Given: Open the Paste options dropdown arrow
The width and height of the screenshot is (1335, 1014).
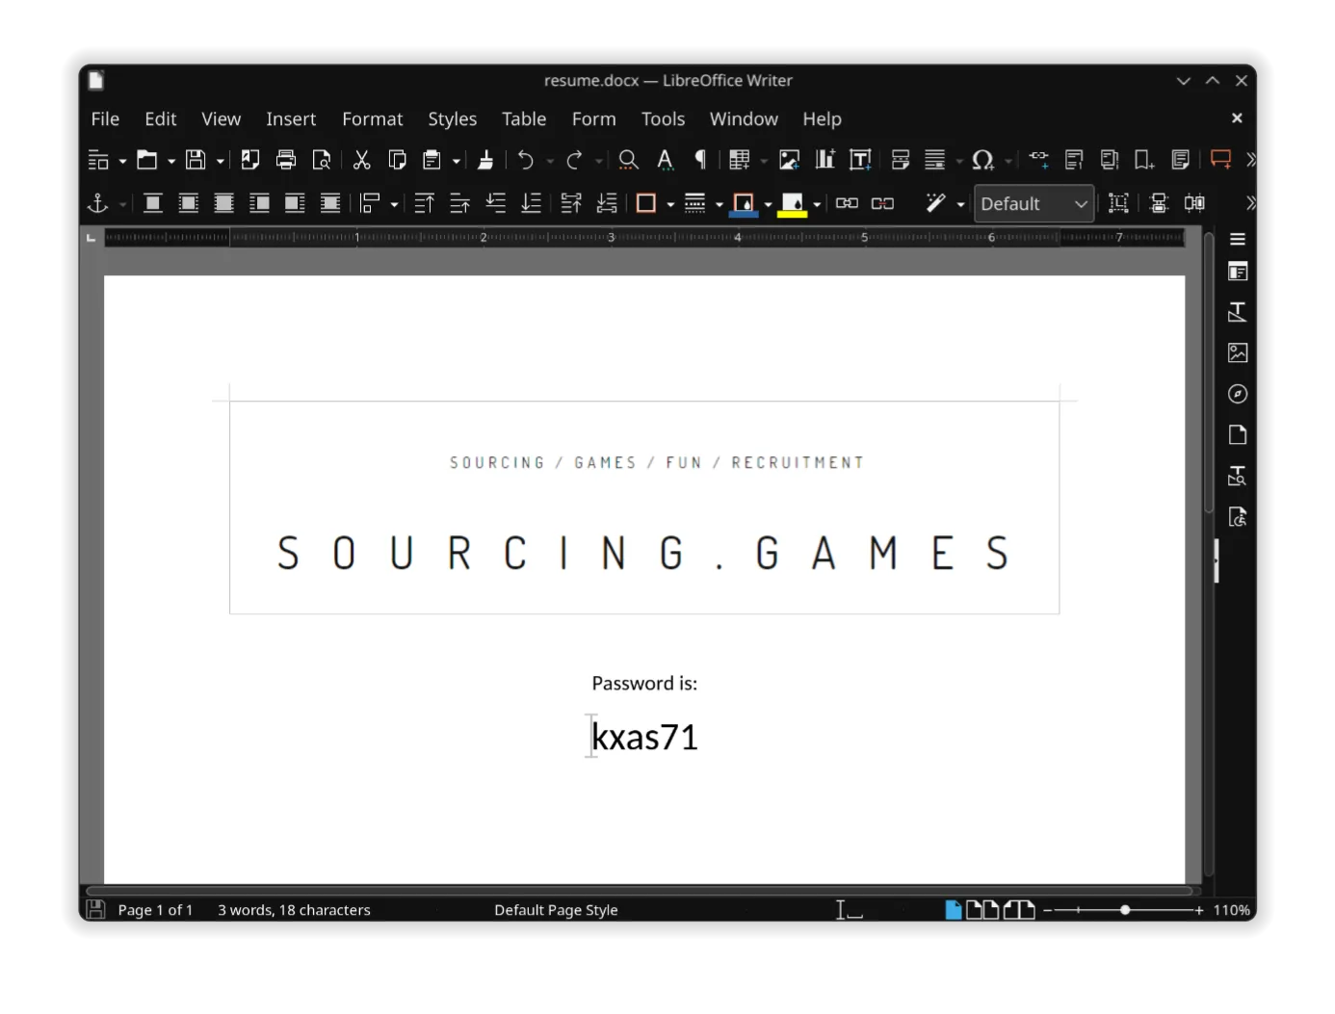Looking at the screenshot, I should pos(457,161).
